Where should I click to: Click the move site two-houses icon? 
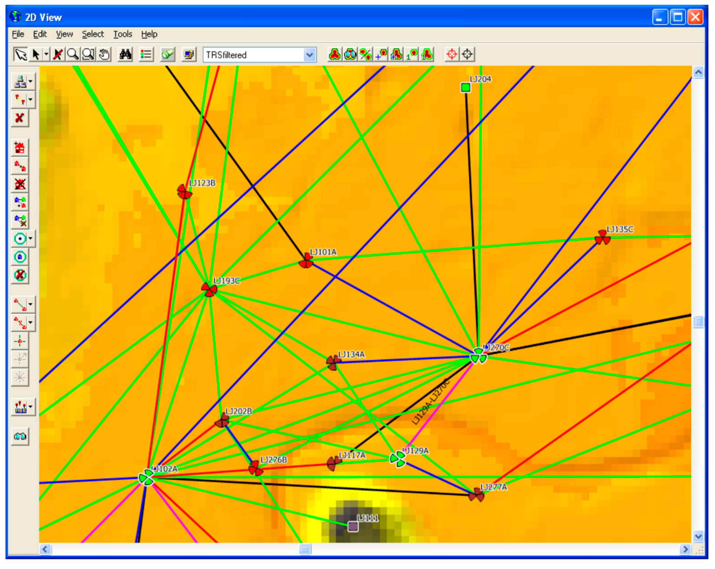pyautogui.click(x=20, y=166)
